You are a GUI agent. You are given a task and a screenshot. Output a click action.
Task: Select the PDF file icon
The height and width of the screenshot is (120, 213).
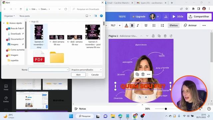coord(39,57)
